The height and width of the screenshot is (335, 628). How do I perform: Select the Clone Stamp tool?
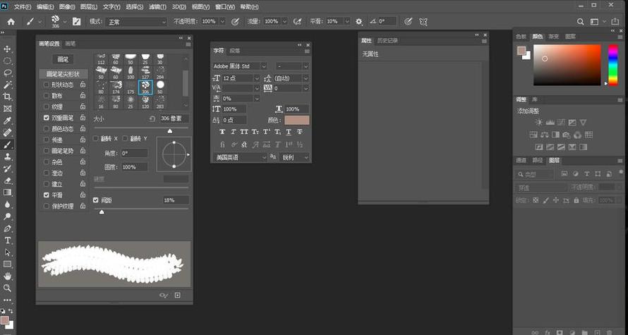pos(7,157)
